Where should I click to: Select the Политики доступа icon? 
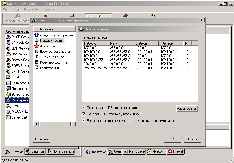tap(37, 62)
